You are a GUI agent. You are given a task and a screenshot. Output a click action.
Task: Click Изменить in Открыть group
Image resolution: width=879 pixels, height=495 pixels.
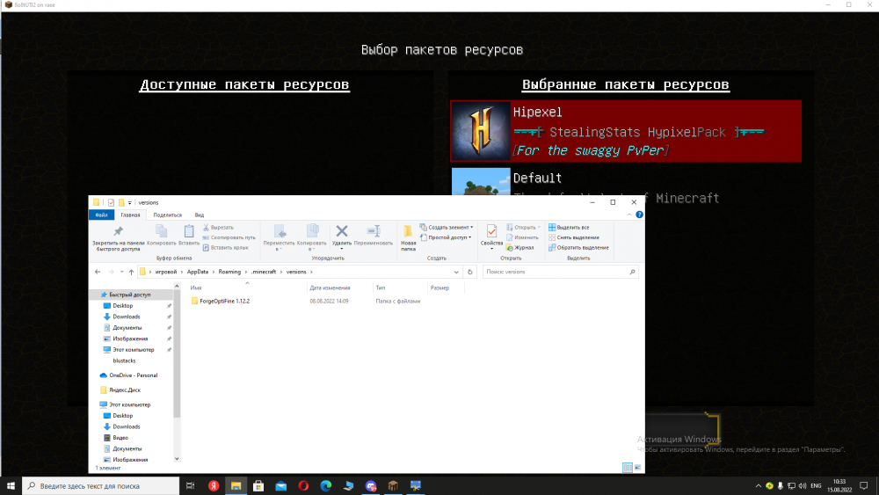click(522, 237)
